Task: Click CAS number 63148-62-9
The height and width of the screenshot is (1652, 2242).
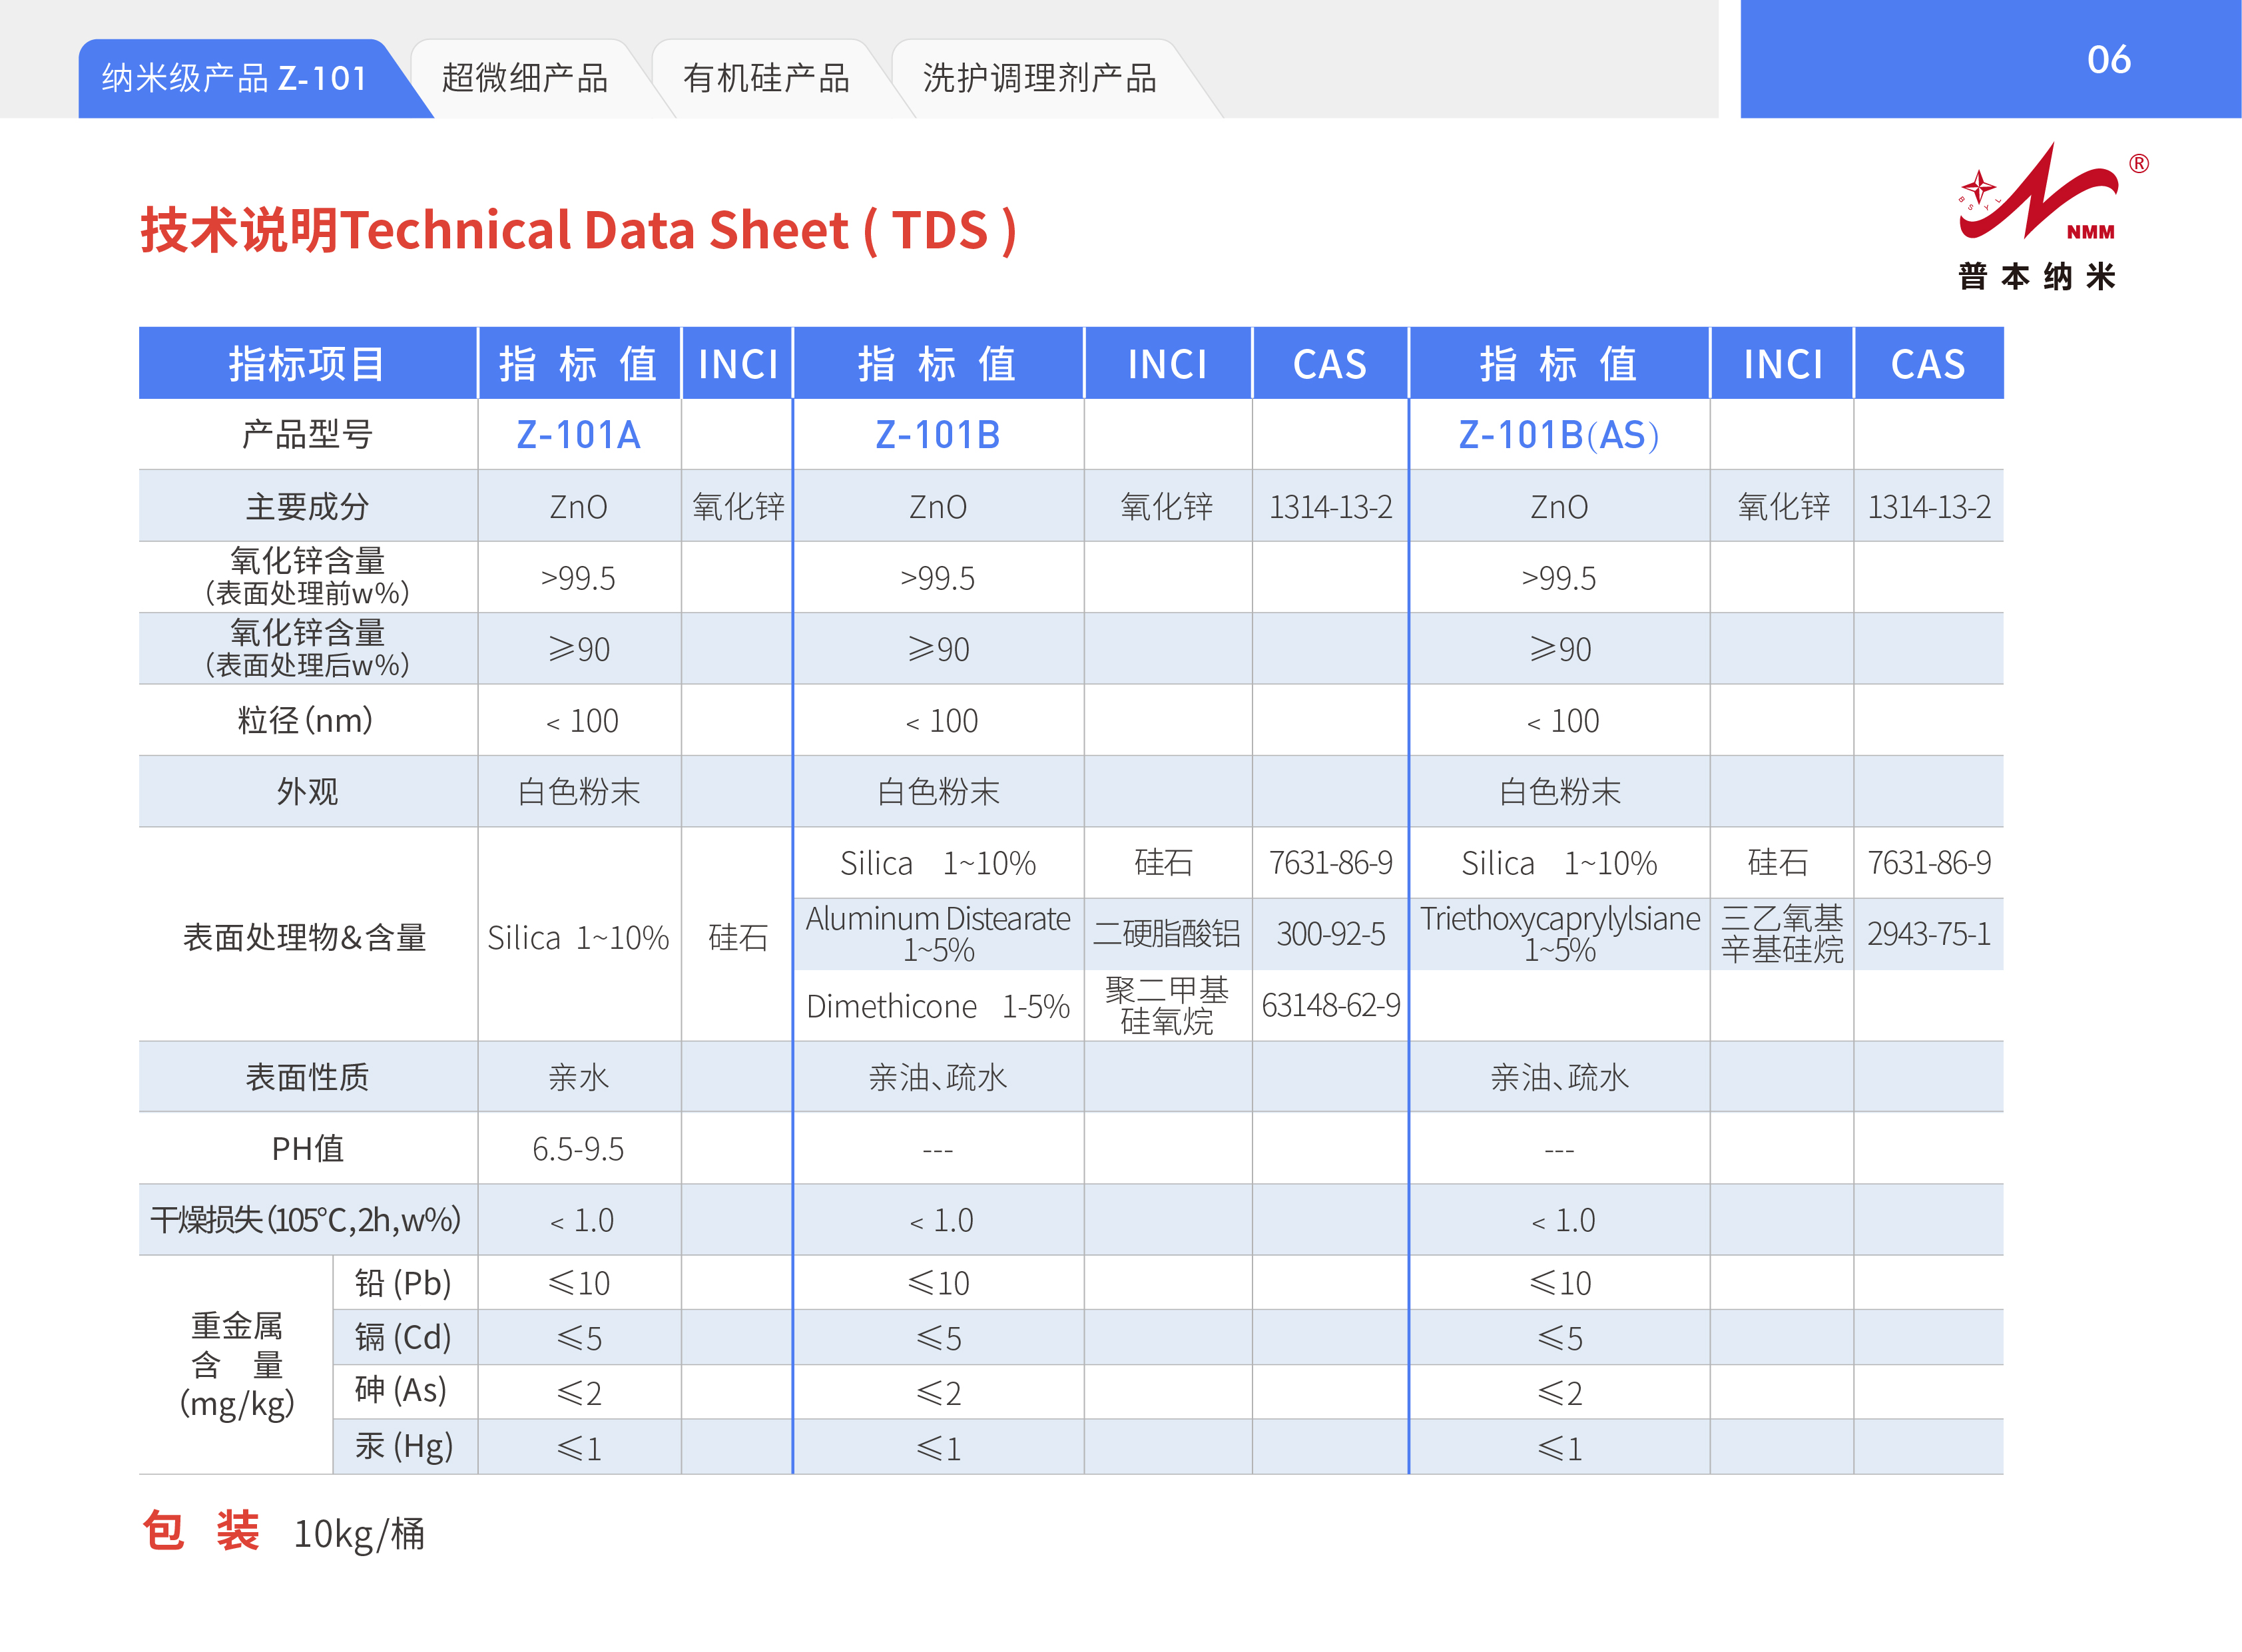Action: 1330,1005
